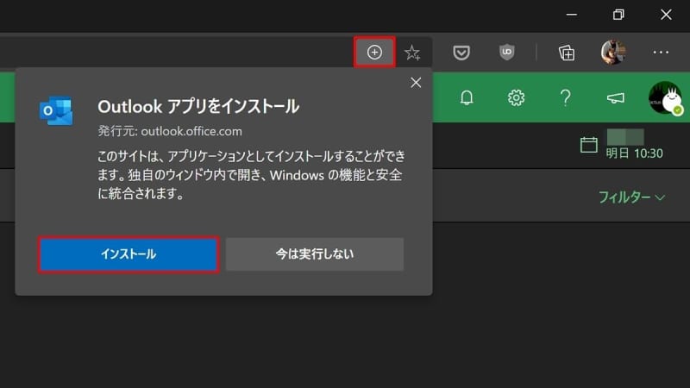Minimize the browser window
This screenshot has width=690, height=388.
(571, 15)
